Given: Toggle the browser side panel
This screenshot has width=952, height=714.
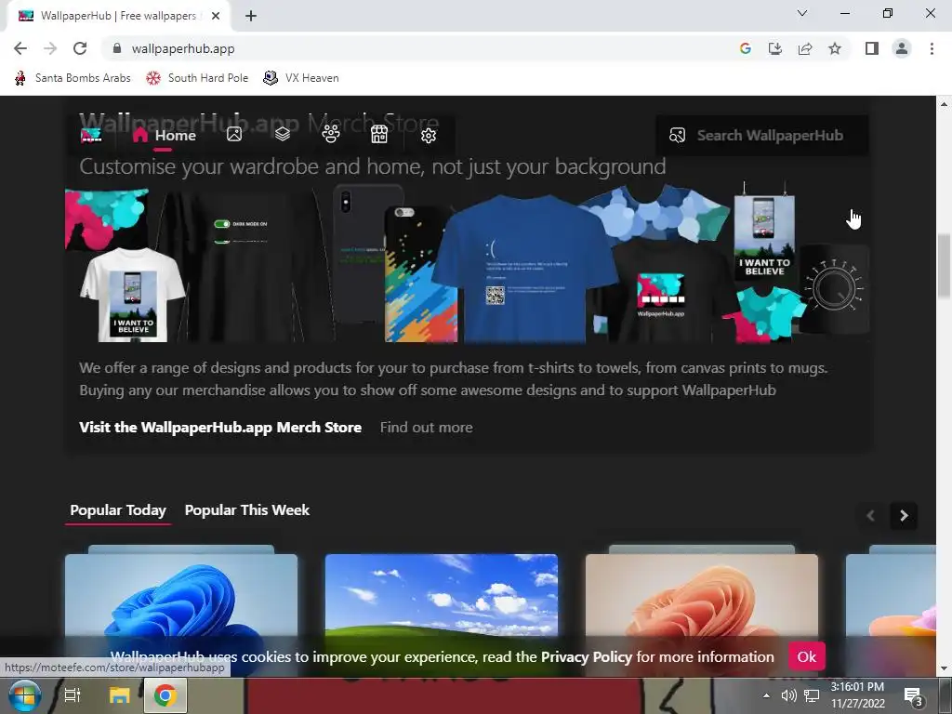Looking at the screenshot, I should (x=872, y=48).
